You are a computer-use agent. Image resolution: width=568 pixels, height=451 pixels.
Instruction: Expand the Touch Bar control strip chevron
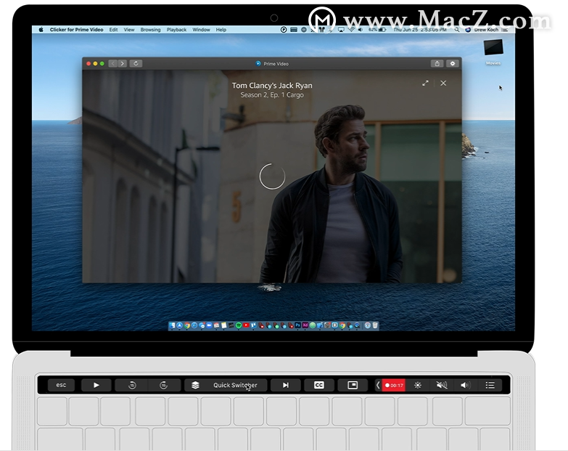[378, 385]
